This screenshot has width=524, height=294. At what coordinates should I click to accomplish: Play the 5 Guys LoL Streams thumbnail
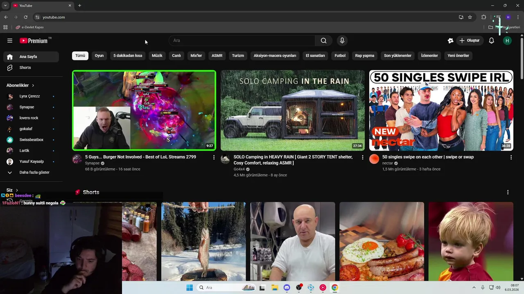[144, 111]
